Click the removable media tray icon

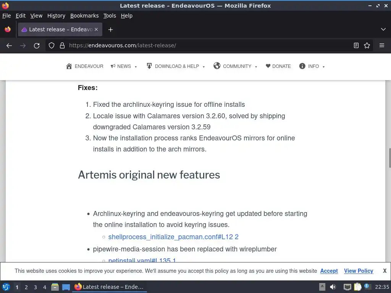tap(322, 287)
